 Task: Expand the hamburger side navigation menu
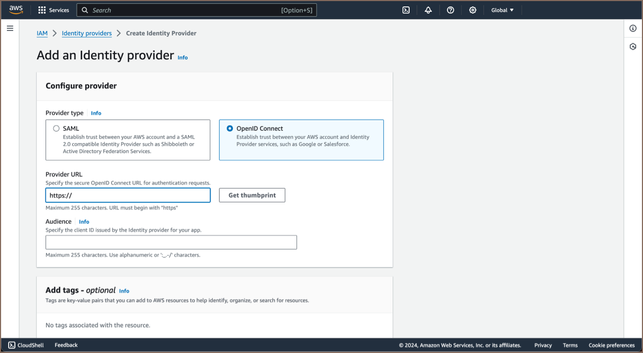coord(10,28)
